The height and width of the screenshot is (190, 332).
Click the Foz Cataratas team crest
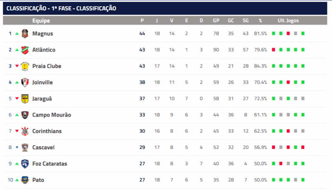pyautogui.click(x=25, y=163)
